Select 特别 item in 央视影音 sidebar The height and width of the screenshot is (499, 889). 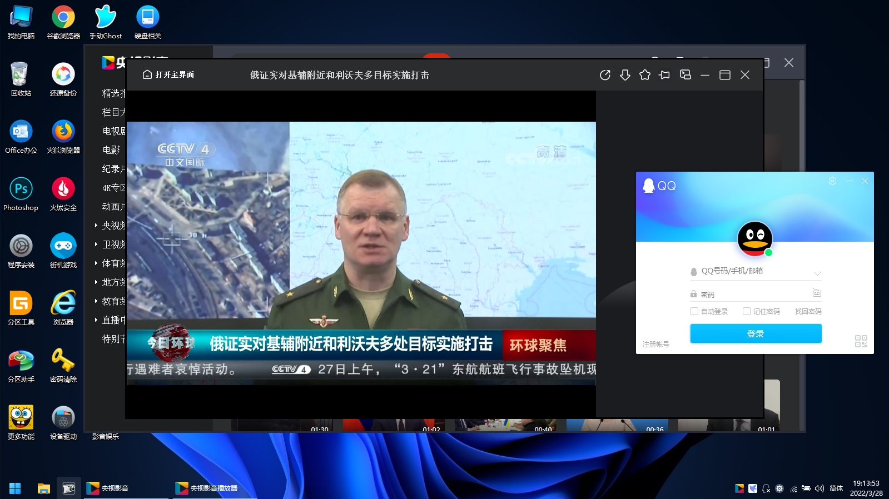pyautogui.click(x=114, y=339)
